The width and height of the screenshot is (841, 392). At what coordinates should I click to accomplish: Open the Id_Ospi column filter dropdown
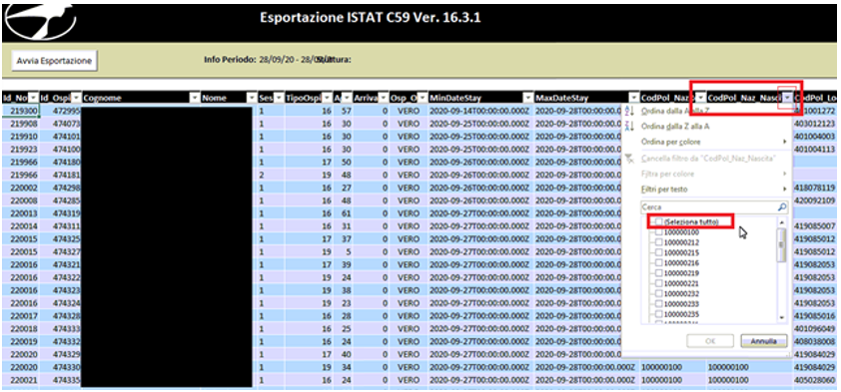click(76, 98)
